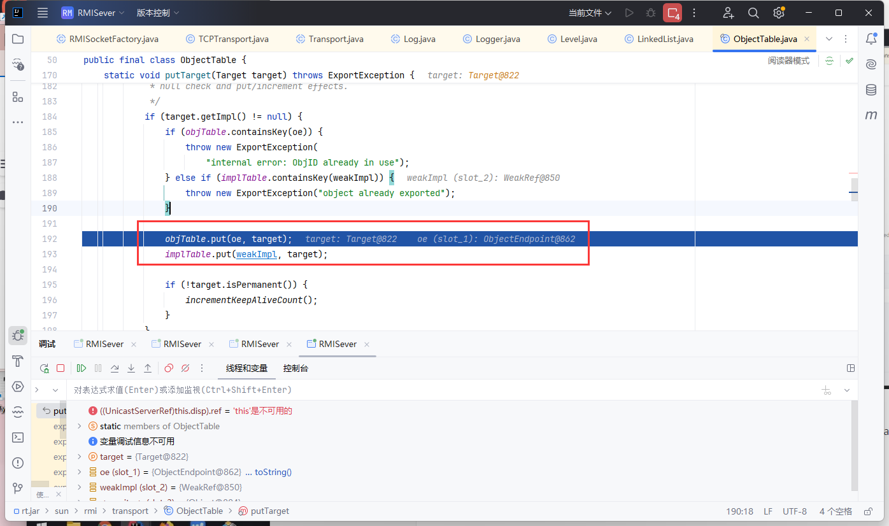Expand static members of ObjectTable node
Viewport: 889px width, 526px height.
79,426
